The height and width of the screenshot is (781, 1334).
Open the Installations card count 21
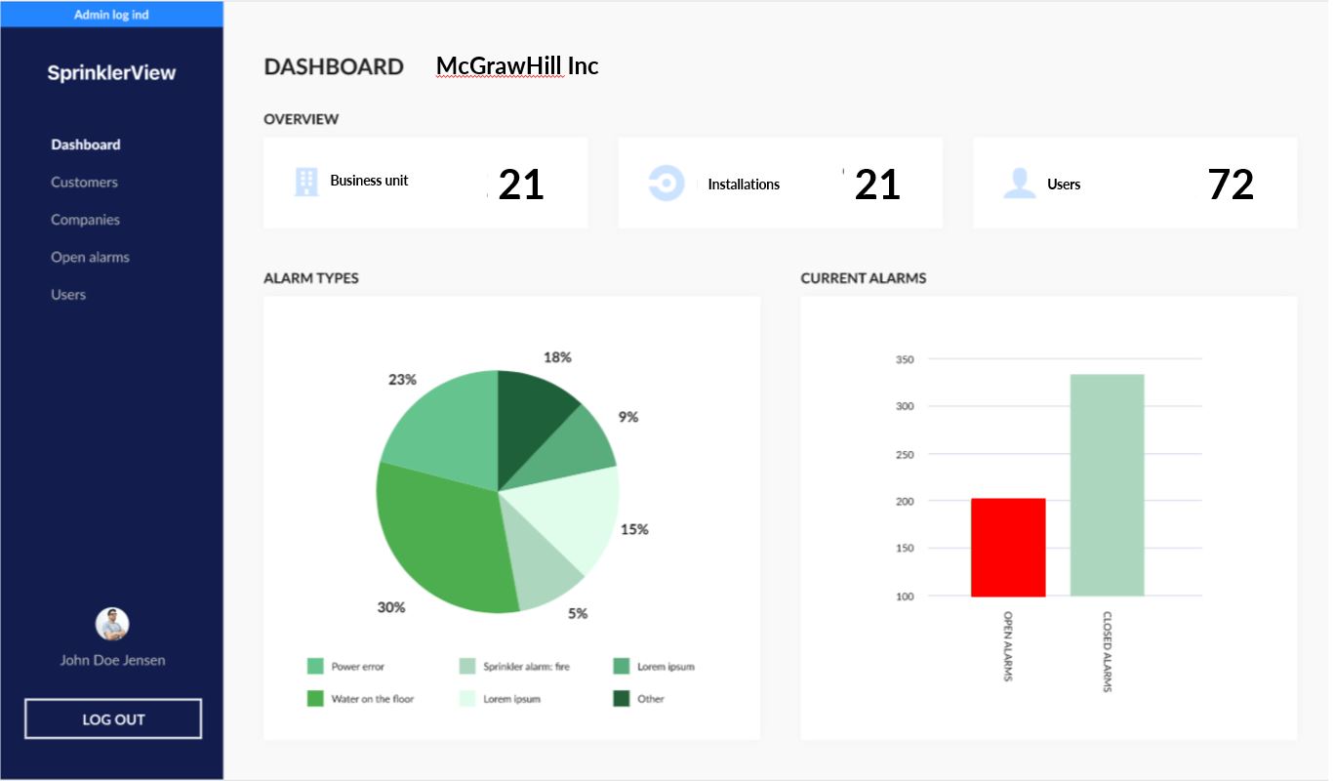point(877,185)
